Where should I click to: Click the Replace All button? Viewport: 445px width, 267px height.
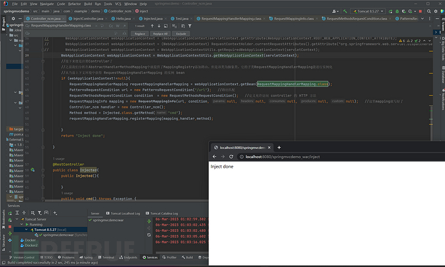160,34
